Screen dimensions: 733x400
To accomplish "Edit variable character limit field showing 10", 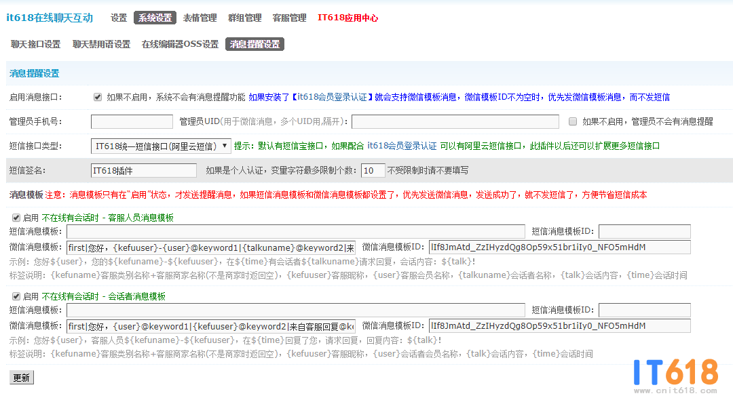I will pos(373,170).
